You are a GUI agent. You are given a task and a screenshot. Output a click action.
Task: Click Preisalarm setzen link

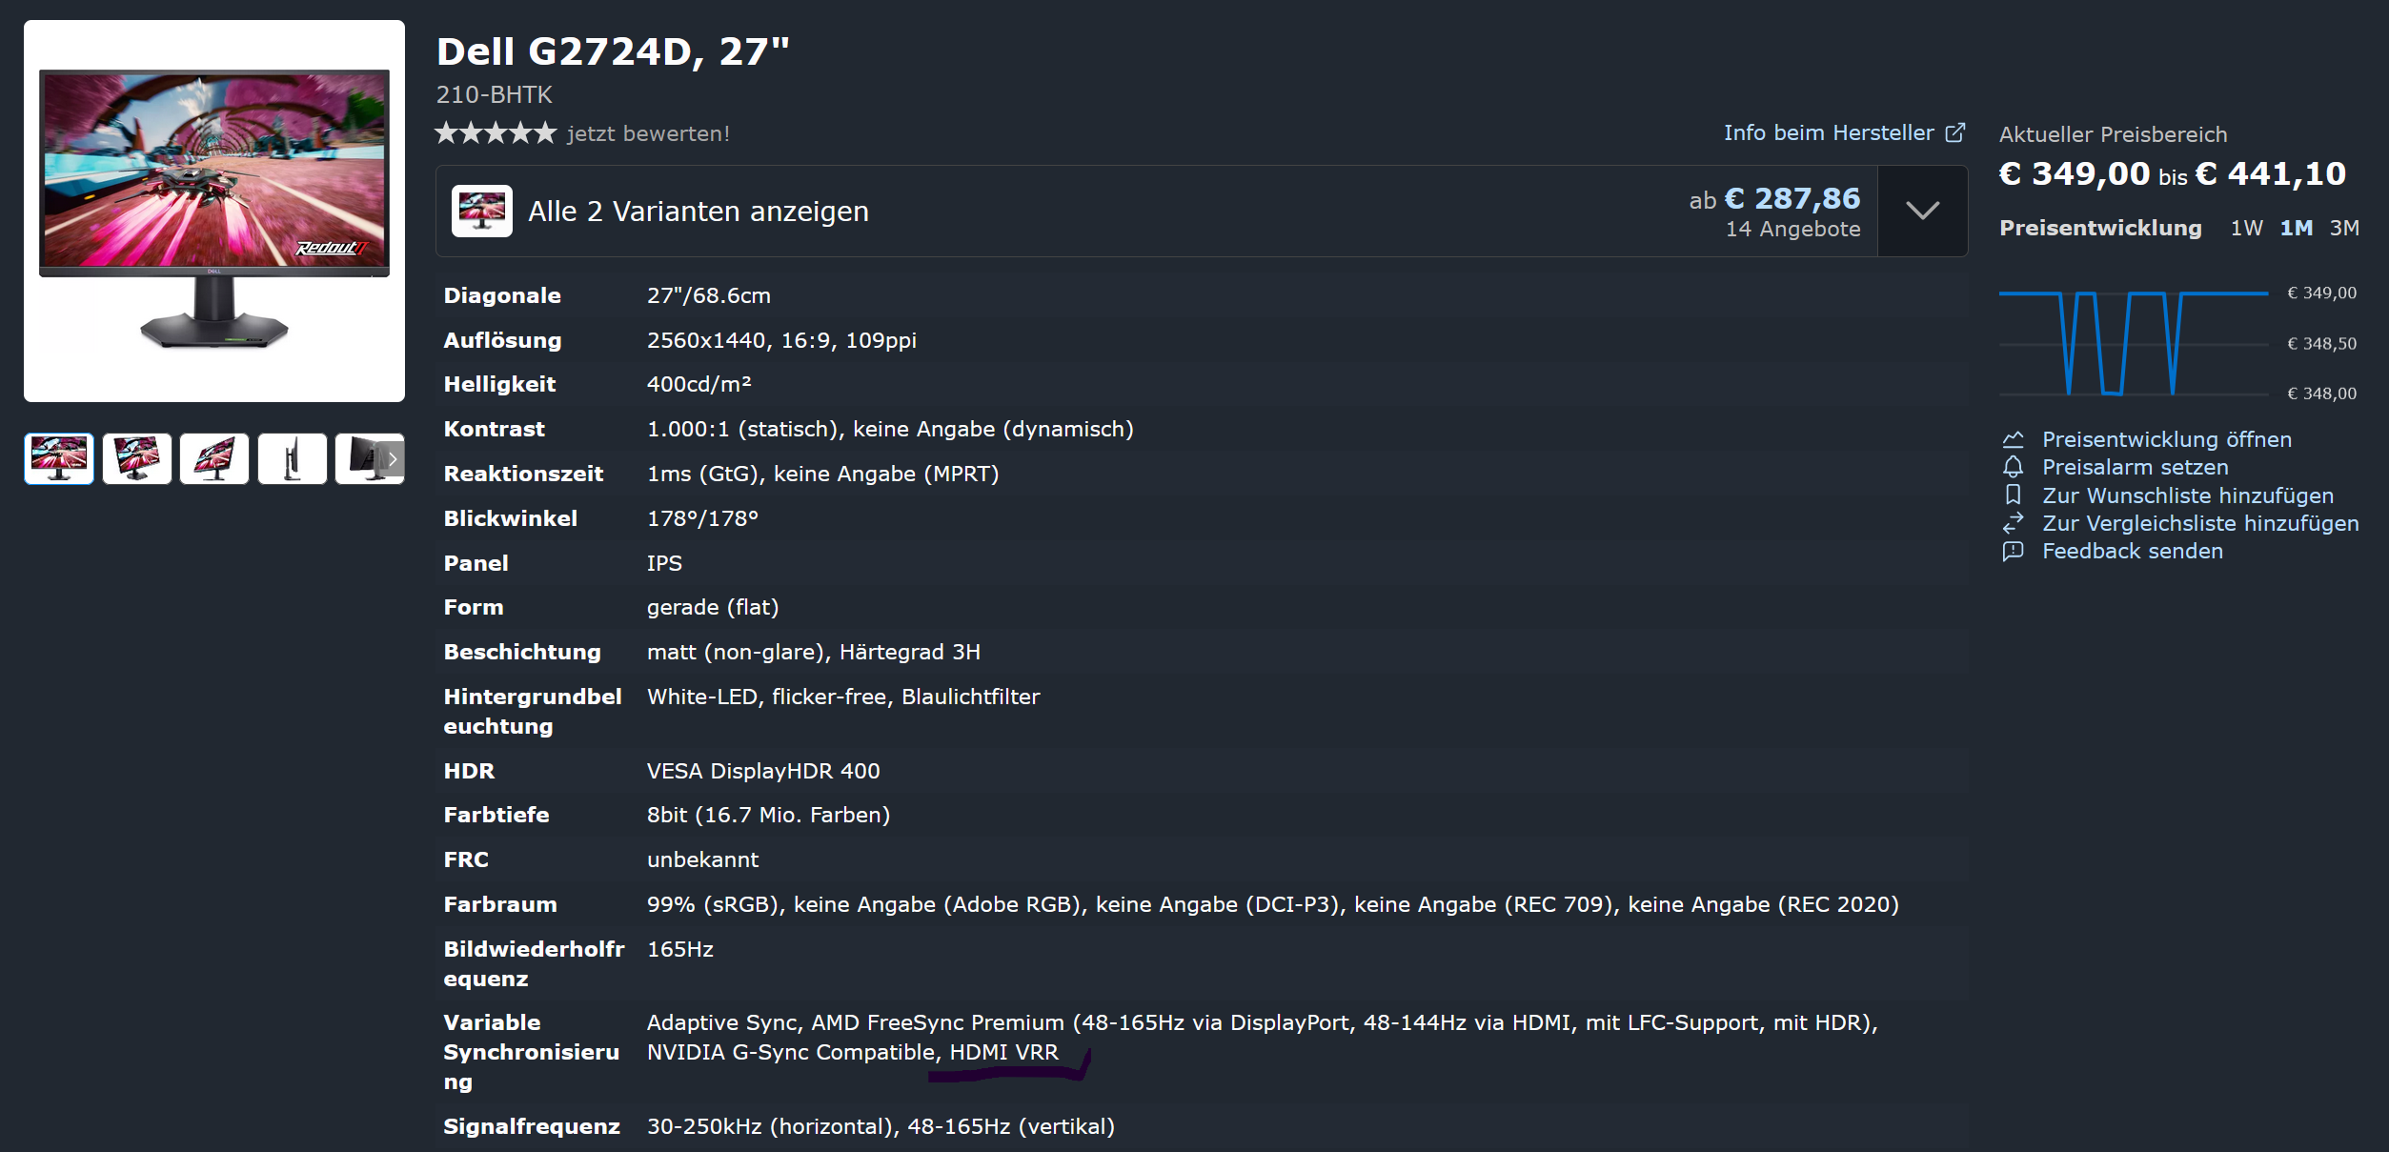coord(2135,467)
